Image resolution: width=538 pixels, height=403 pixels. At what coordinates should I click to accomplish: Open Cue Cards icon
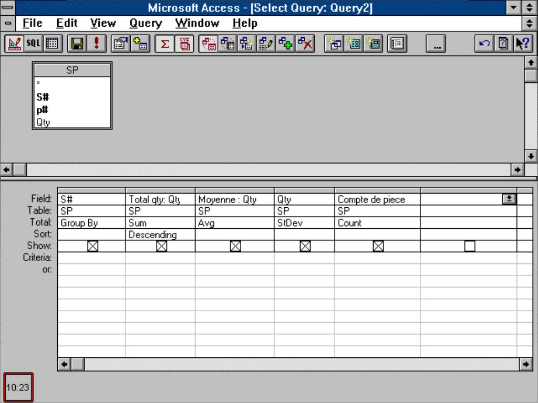click(x=503, y=44)
